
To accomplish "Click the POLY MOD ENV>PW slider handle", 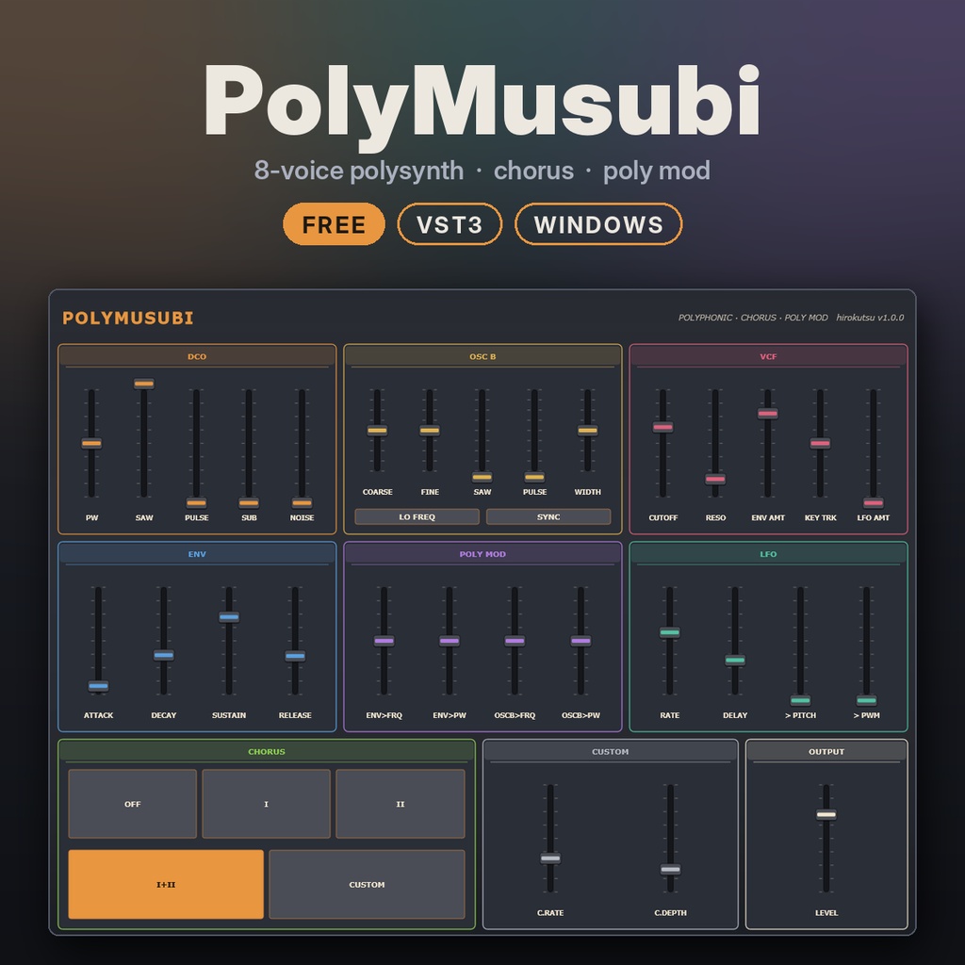I will 450,641.
